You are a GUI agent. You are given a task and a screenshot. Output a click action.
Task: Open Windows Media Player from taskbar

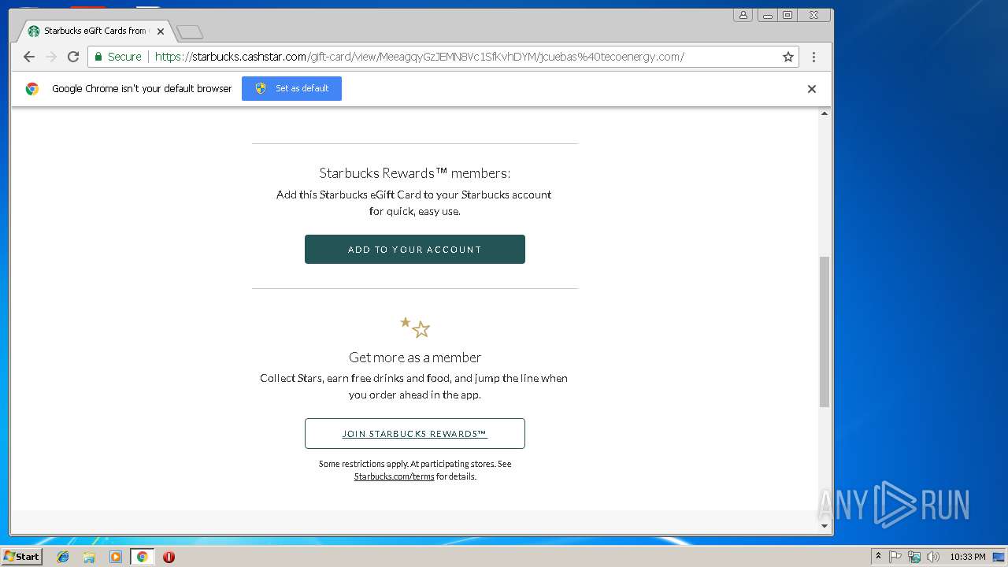click(x=116, y=557)
